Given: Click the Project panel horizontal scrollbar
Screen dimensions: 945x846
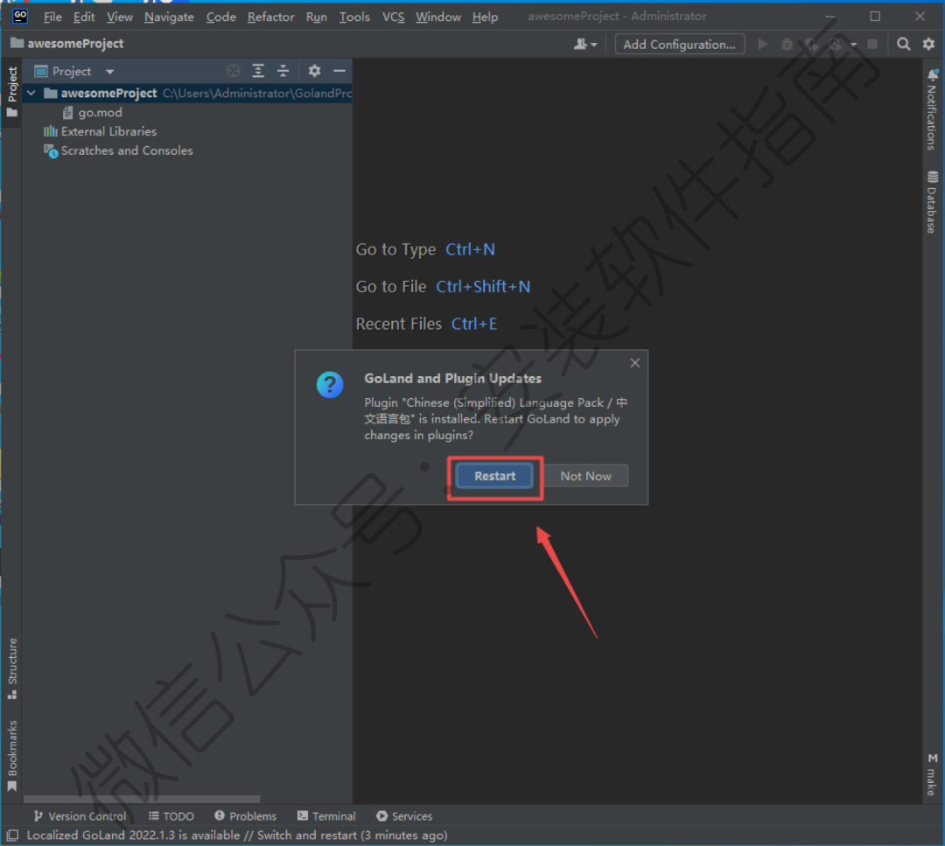Looking at the screenshot, I should (x=142, y=799).
